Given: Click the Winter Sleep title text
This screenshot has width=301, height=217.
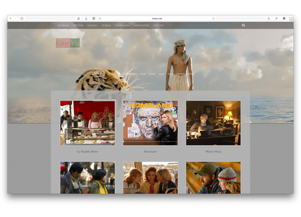Looking at the screenshot, I should click(x=213, y=152).
